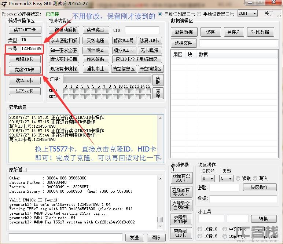Click the command input field beside 发送
Viewport: 283px width, 244px height.
click(x=66, y=237)
